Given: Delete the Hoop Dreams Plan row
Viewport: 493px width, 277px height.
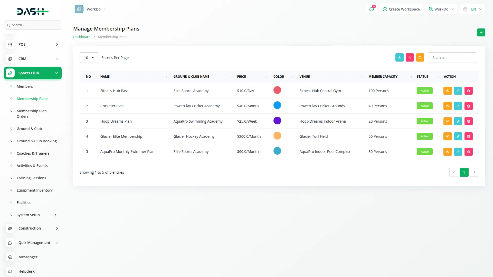Looking at the screenshot, I should [468, 121].
